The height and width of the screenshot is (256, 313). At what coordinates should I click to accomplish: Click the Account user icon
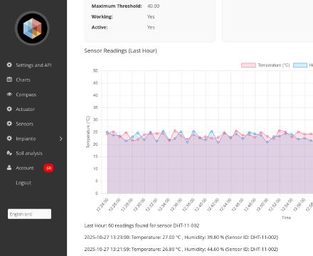coord(9,168)
